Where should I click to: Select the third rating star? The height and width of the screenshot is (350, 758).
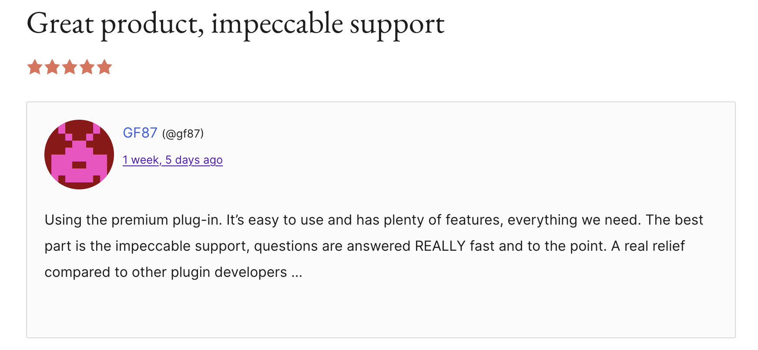click(70, 67)
